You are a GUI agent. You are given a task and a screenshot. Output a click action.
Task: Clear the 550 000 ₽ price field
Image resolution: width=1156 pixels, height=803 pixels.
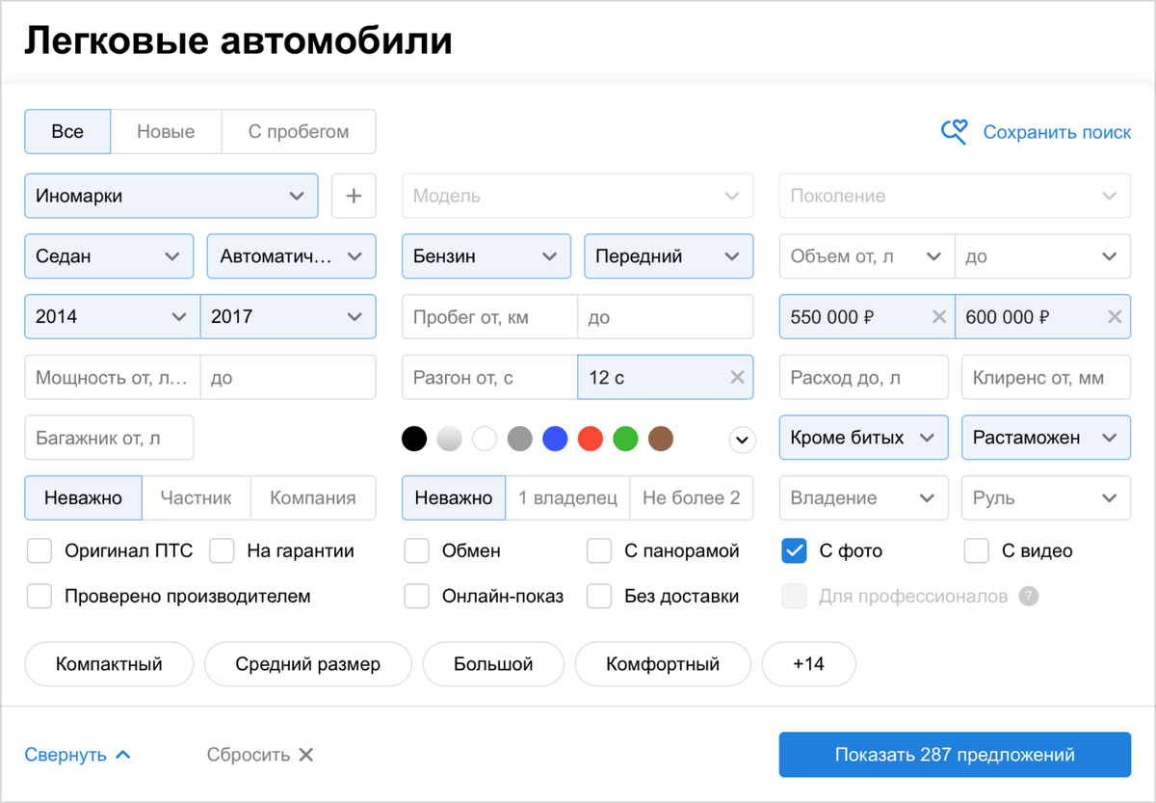939,317
